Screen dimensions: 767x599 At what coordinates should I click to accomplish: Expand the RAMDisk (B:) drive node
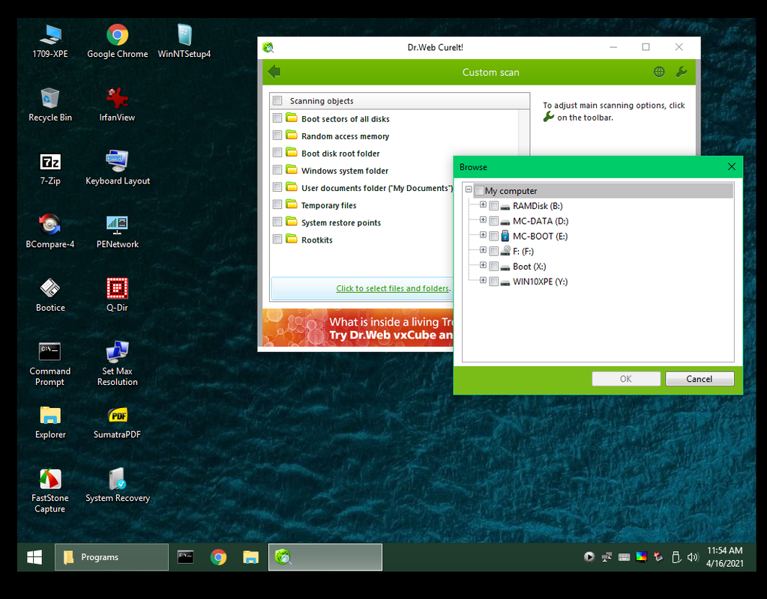(x=484, y=204)
